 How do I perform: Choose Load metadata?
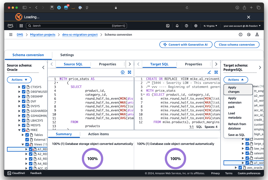[x=238, y=115]
